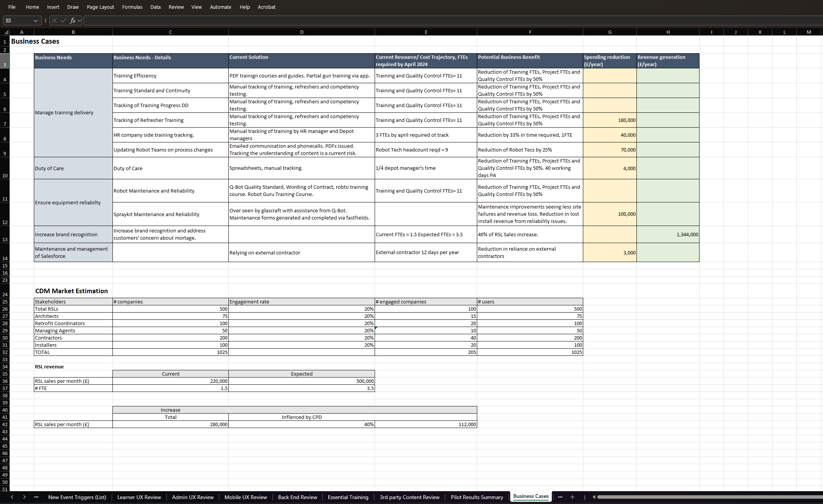
Task: Select the Current FTE value 1.5 cell
Action: pyautogui.click(x=171, y=389)
